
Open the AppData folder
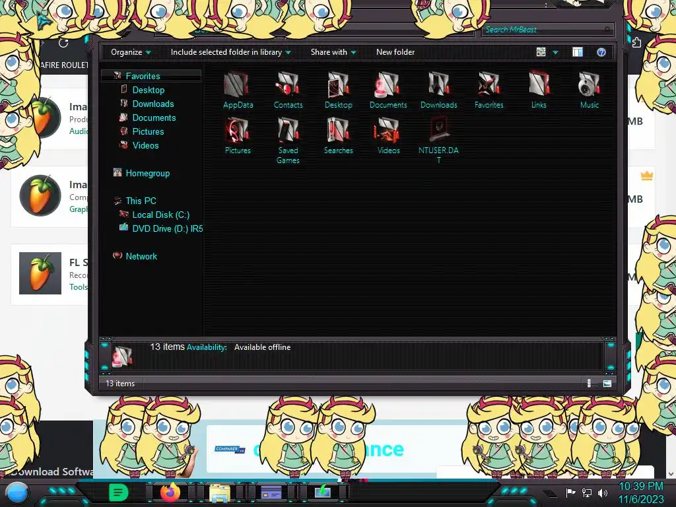tap(238, 90)
